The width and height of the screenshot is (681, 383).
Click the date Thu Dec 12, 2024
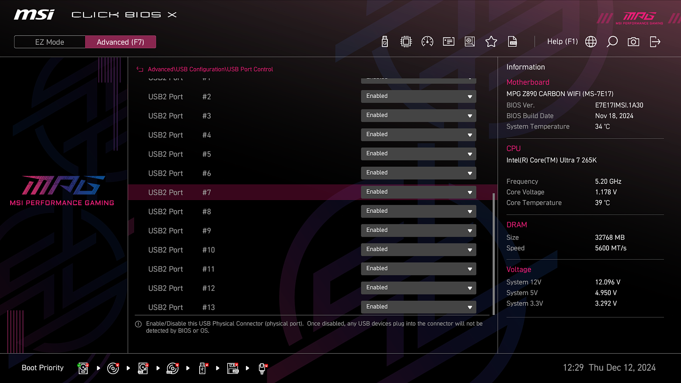(622, 368)
